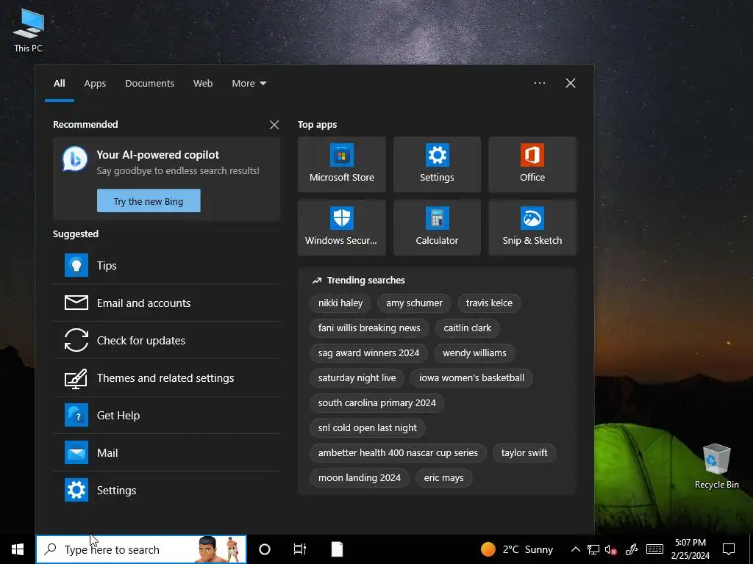The width and height of the screenshot is (753, 564).
Task: Switch to the Web tab
Action: point(203,84)
